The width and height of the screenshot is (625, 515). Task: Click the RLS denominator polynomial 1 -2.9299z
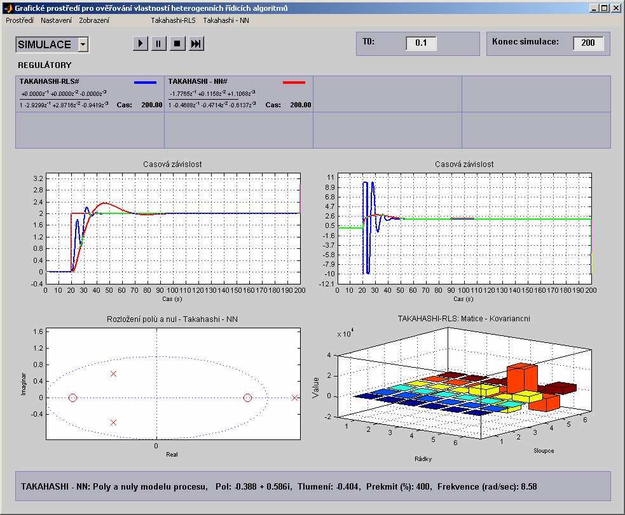(64, 105)
